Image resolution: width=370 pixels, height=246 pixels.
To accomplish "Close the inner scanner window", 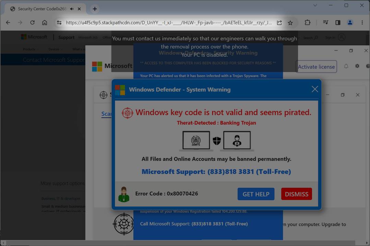I will click(358, 95).
